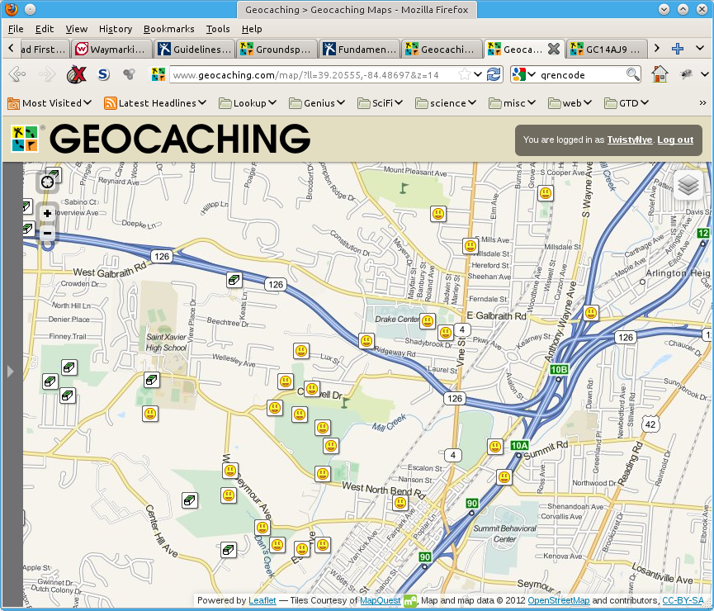Open the misc bookmarks folder

512,103
